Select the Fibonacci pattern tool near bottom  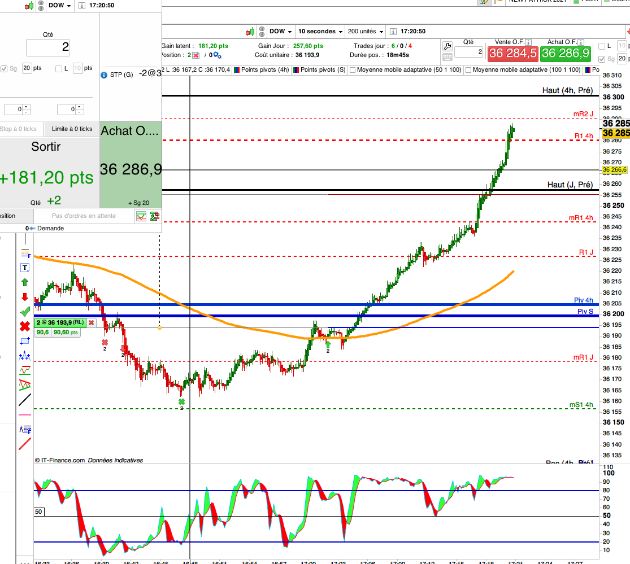point(25,430)
